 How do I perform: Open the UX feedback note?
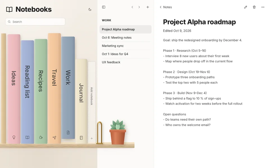tap(125, 62)
